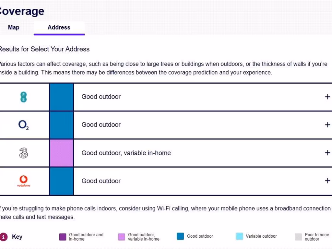This screenshot has height=249, width=332.
Task: Click Three's Good outdoor, variable in-home text
Action: [126, 153]
